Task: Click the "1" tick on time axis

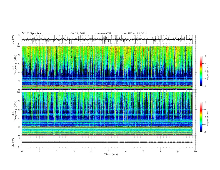Action: (x=39, y=151)
